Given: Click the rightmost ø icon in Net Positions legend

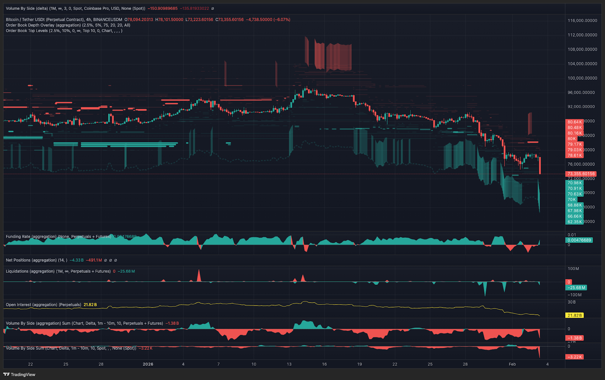Looking at the screenshot, I should point(115,260).
